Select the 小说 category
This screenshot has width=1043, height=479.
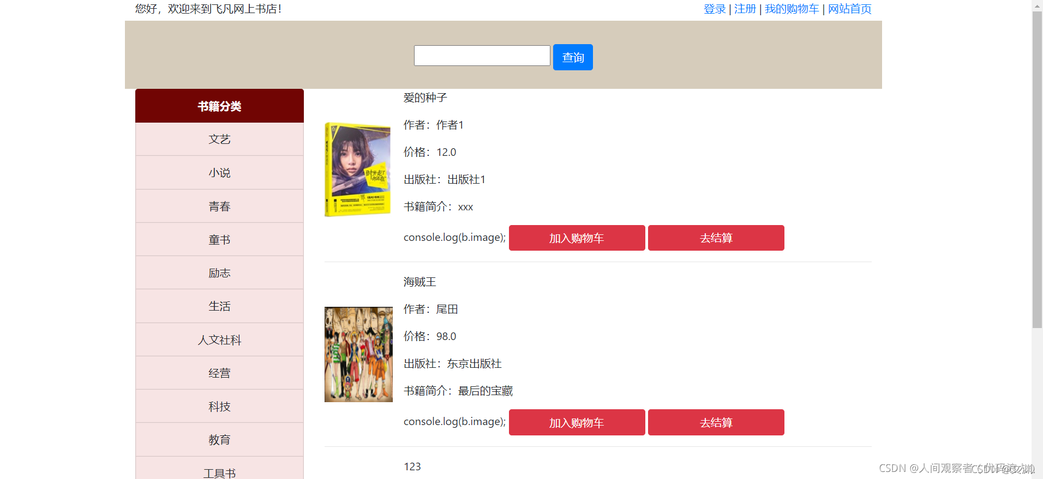point(219,173)
